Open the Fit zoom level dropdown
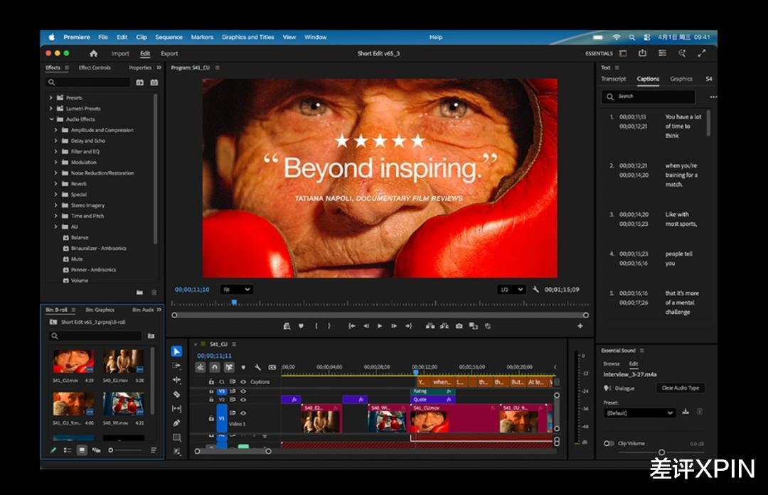 click(x=236, y=290)
